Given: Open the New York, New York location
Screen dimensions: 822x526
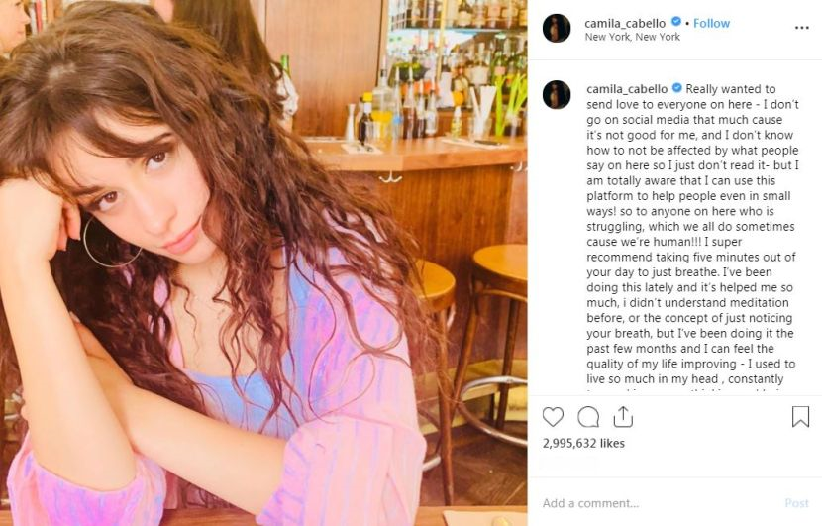Looking at the screenshot, I should click(x=632, y=37).
